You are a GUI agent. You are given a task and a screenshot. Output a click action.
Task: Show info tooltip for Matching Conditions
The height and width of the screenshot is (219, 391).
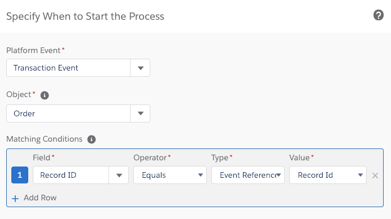click(x=92, y=139)
